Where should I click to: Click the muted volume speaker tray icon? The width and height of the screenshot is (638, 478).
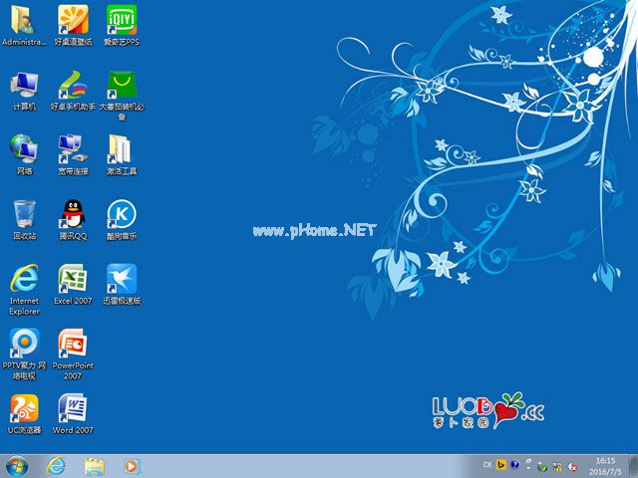pyautogui.click(x=573, y=467)
